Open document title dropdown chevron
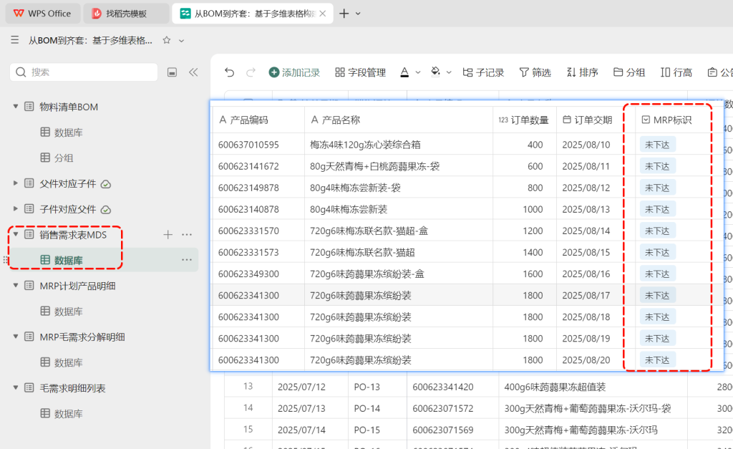Image resolution: width=733 pixels, height=449 pixels. 181,41
